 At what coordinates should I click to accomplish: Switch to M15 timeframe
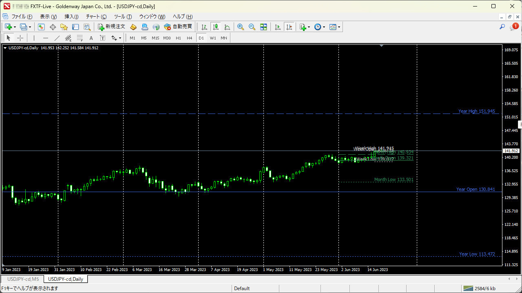tap(155, 38)
